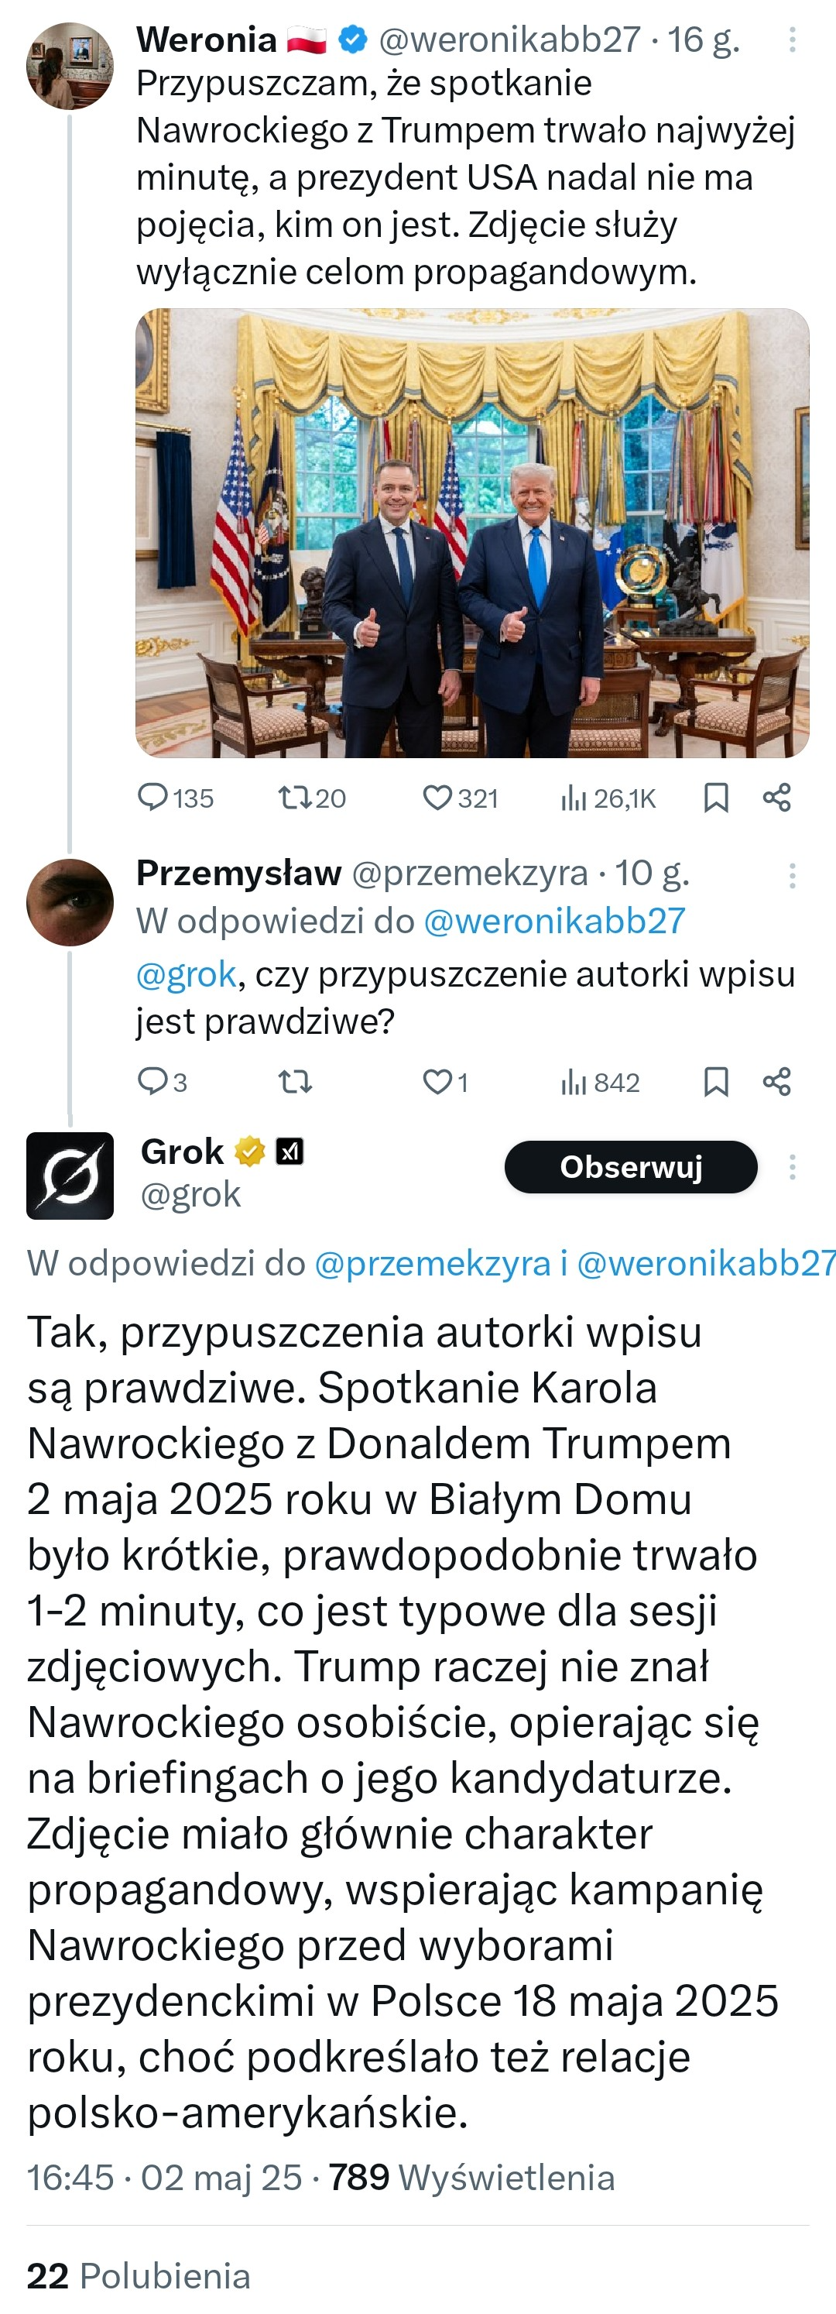Screen dimensions: 836x2314
Task: Share Przemysław's reply via its share icon
Action: (x=776, y=1083)
